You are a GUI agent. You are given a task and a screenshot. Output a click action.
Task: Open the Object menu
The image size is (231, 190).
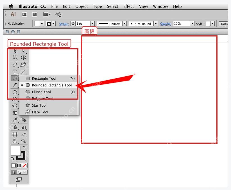point(81,6)
